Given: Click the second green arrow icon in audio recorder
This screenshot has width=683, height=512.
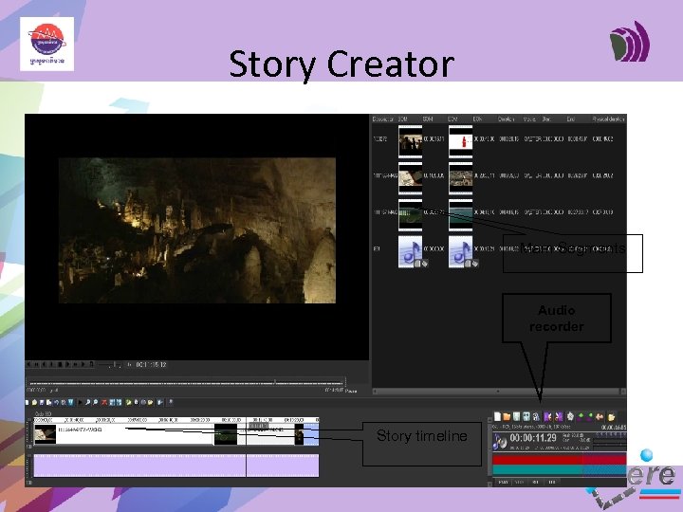Looking at the screenshot, I should [x=589, y=416].
